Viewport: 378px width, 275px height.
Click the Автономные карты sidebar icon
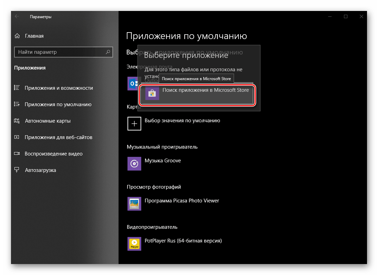point(17,121)
